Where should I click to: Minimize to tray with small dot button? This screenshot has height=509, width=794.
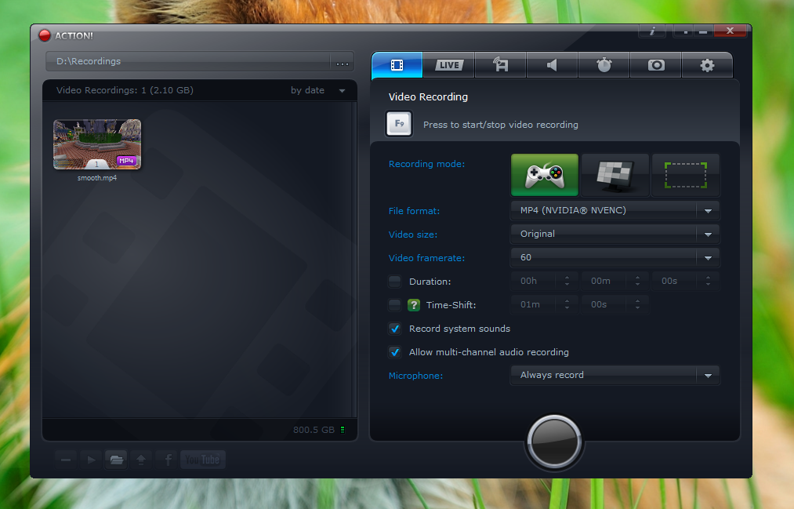coord(686,32)
